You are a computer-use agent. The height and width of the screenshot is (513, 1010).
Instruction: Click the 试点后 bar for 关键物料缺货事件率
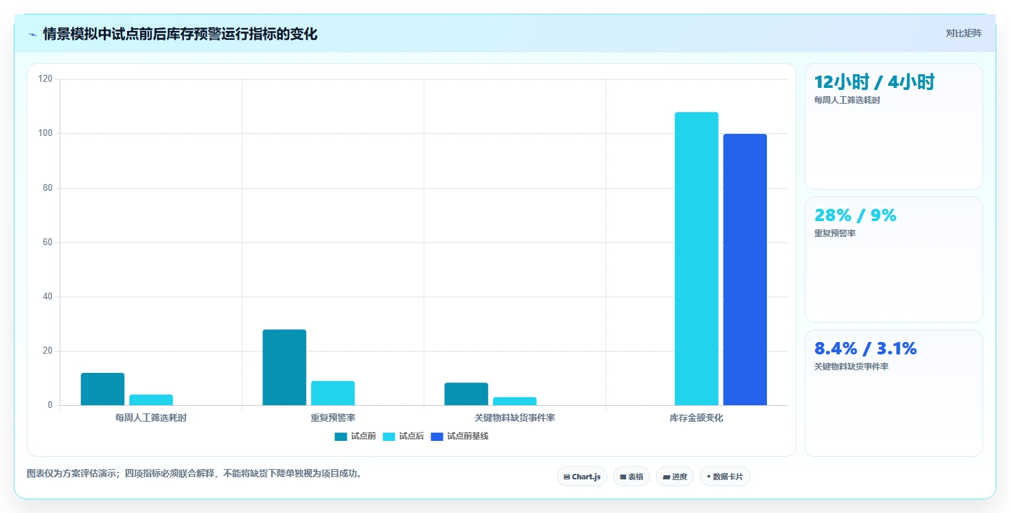click(515, 401)
